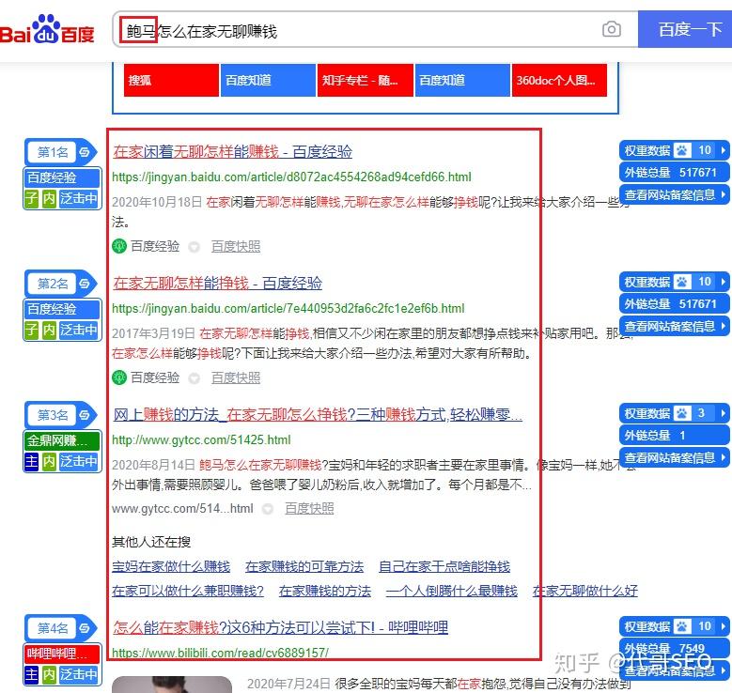Click related search 在家无聊做什么好

[x=585, y=591]
